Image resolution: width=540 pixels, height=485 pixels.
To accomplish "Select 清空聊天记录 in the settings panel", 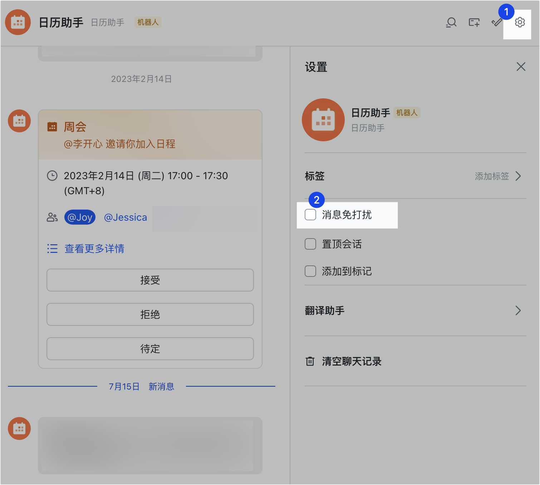I will coord(351,361).
